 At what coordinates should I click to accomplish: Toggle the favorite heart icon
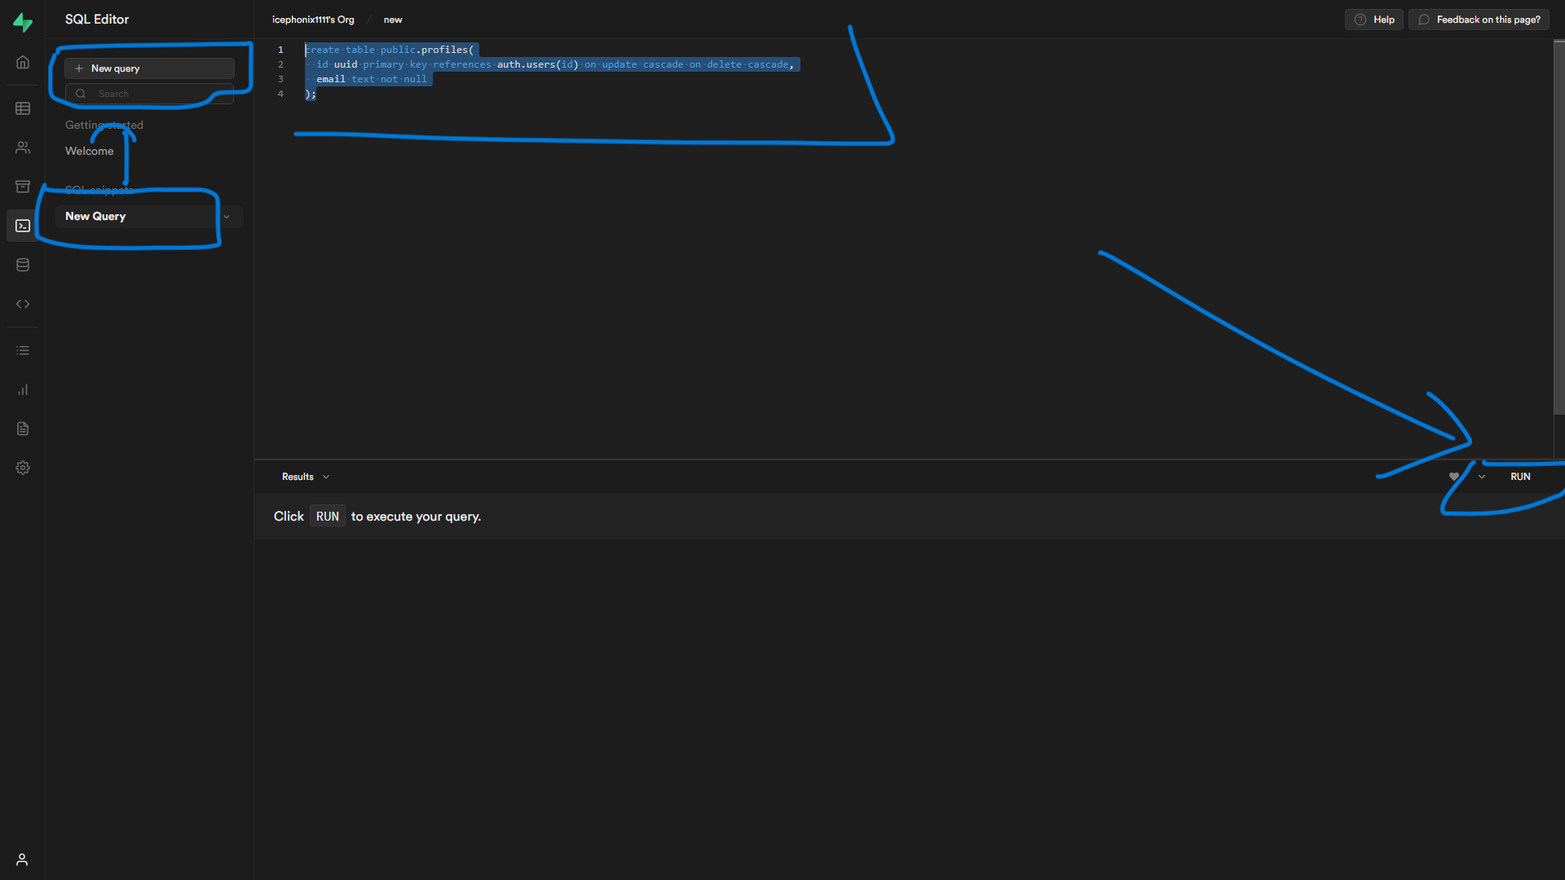click(1453, 477)
